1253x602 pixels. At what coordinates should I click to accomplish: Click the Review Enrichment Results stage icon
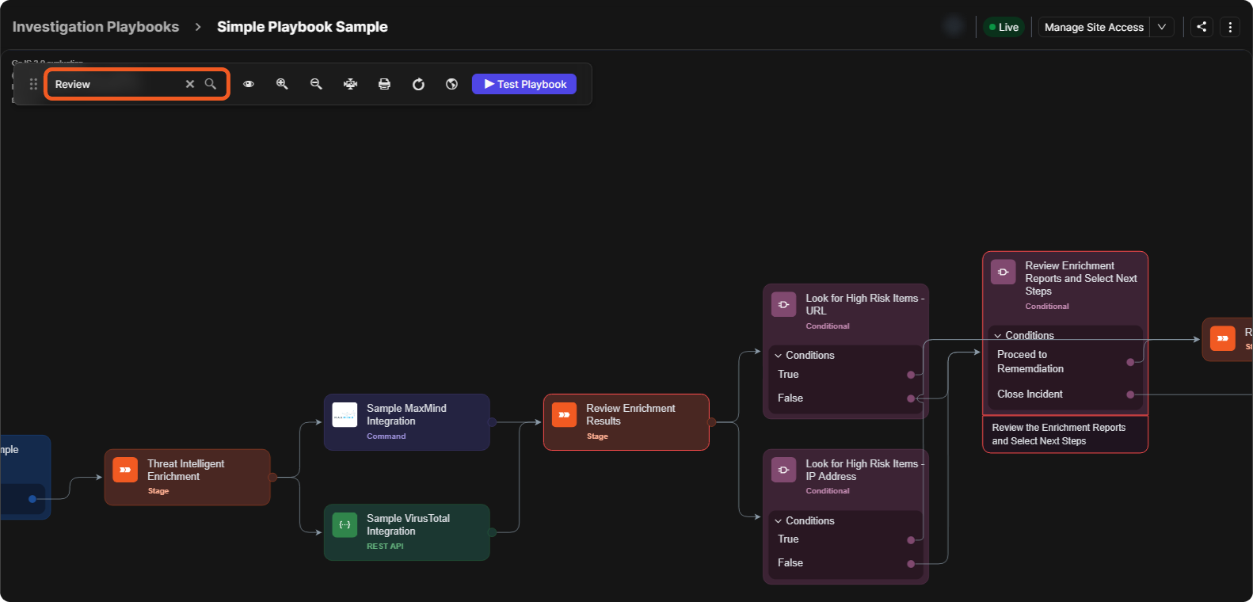tap(564, 414)
